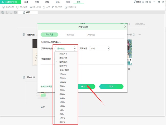Click the PDF加密 encrypt toolbar icon
166x125 pixels.
tap(4, 7)
